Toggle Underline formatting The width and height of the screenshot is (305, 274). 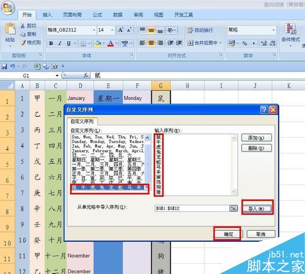69,43
